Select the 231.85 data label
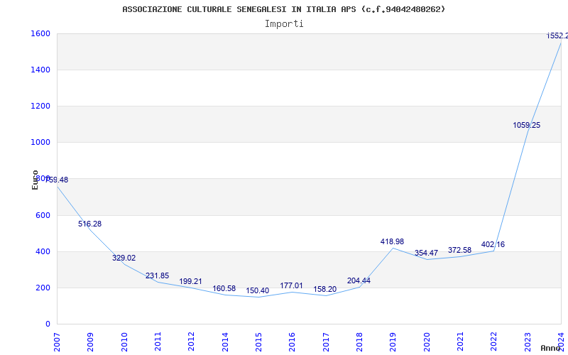The width and height of the screenshot is (568, 355). 157,275
